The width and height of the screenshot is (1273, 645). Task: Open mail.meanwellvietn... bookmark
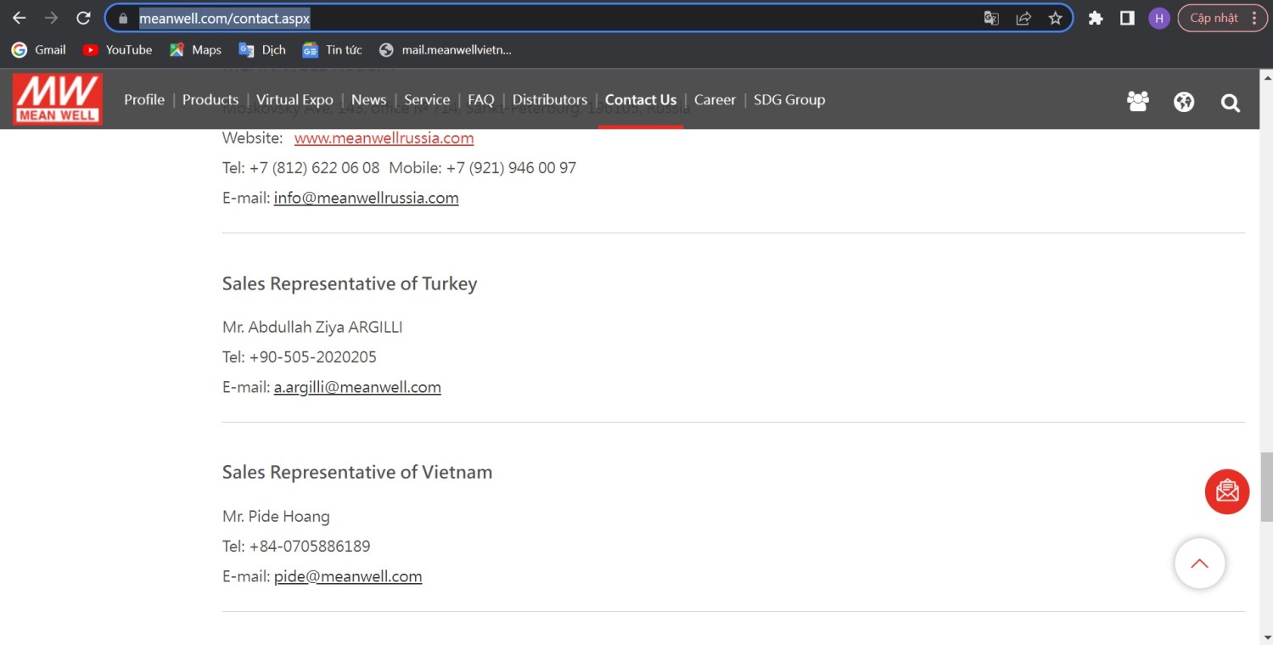(x=446, y=50)
